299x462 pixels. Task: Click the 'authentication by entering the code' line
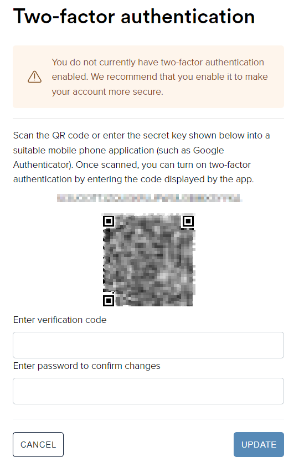click(x=133, y=179)
